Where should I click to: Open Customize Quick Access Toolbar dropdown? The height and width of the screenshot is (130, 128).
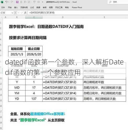(43, 2)
